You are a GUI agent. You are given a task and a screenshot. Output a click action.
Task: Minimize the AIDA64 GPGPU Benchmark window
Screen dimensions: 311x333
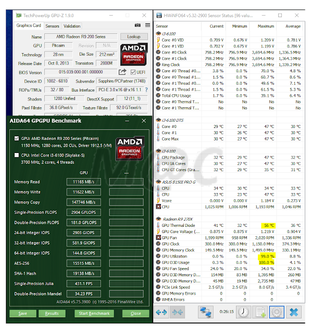coord(127,121)
